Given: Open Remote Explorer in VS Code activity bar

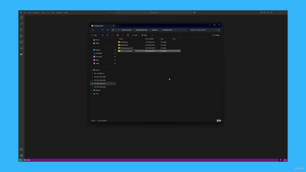Looking at the screenshot, I should point(22,48).
